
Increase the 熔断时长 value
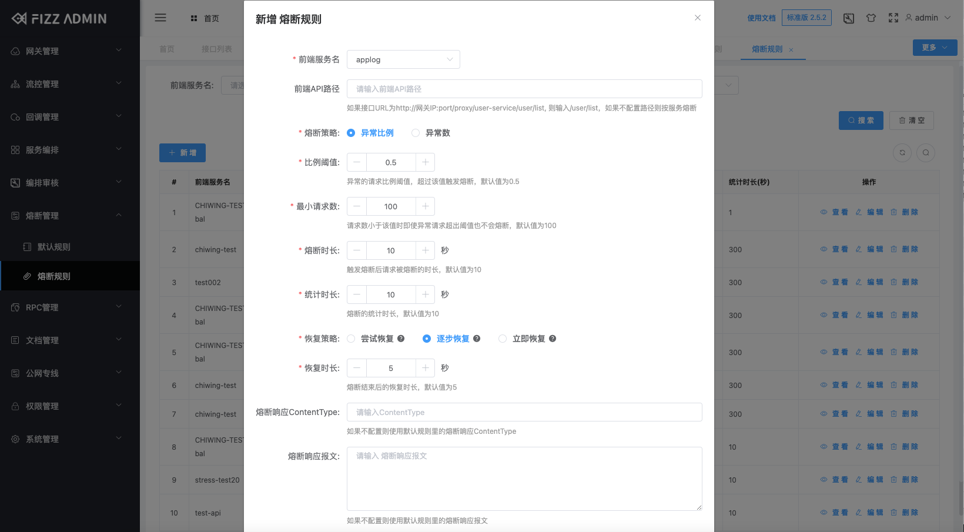coord(426,250)
